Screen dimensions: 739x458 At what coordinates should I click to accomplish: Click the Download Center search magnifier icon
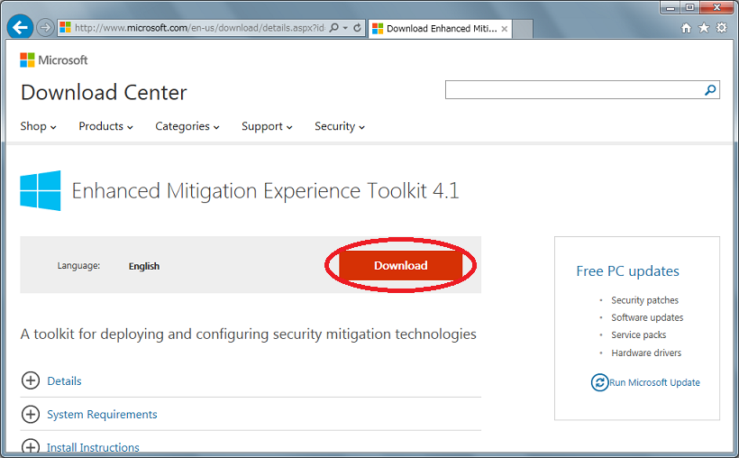pyautogui.click(x=710, y=89)
